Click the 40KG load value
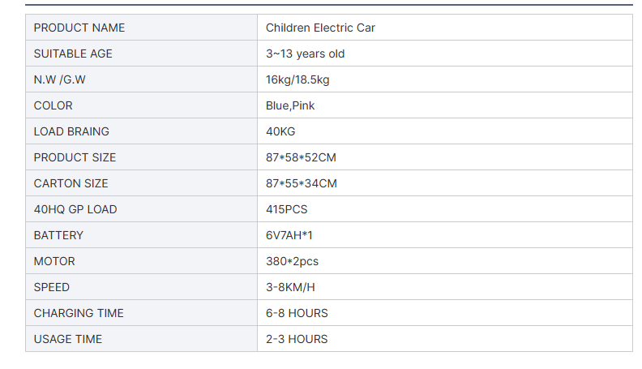This screenshot has width=642, height=369. point(280,131)
